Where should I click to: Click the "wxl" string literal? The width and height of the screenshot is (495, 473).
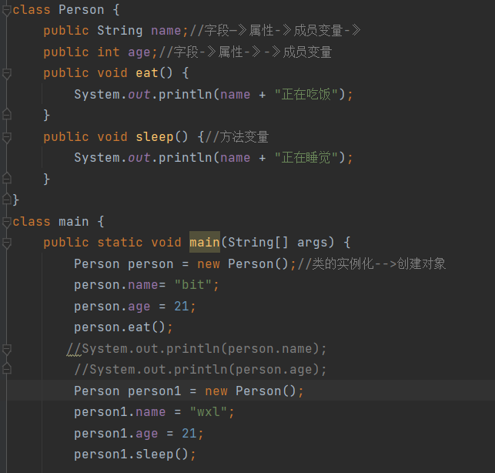209,412
